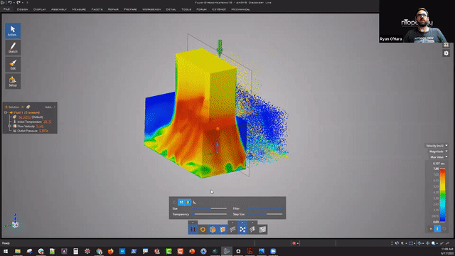Click the legend minimum value 0.00
This screenshot has height=256, width=455.
click(436, 222)
